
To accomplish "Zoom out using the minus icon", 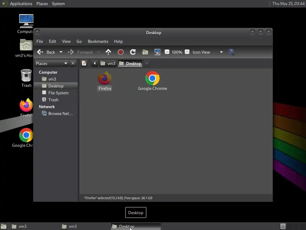I will click(x=167, y=52).
